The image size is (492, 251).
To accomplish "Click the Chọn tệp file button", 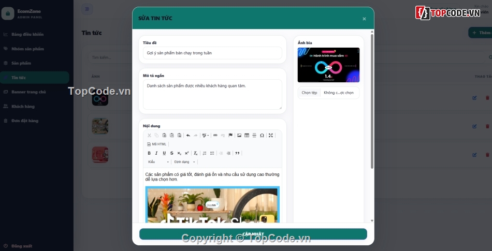I will tap(309, 93).
